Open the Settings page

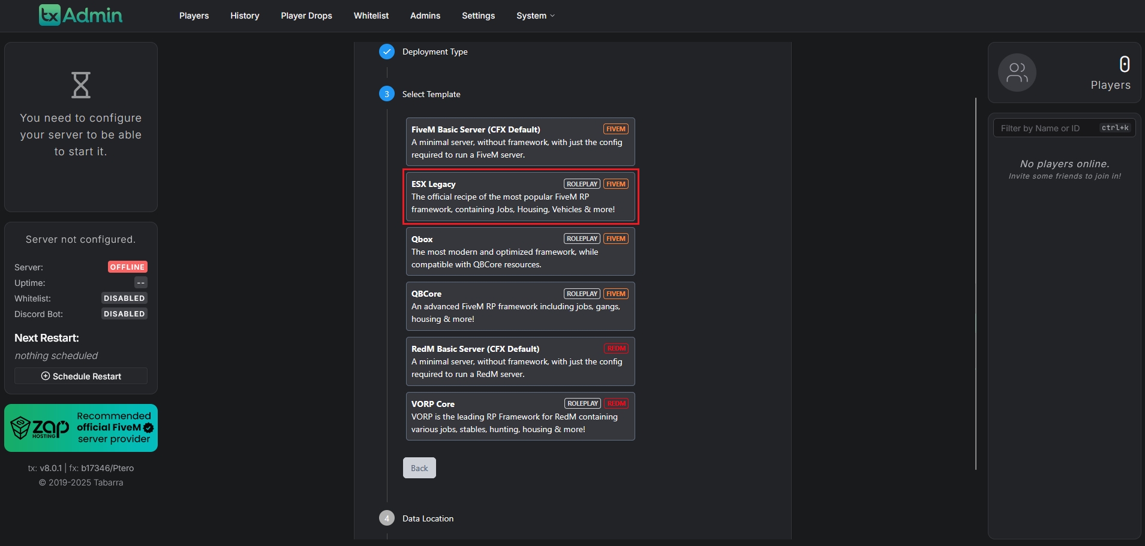[478, 16]
